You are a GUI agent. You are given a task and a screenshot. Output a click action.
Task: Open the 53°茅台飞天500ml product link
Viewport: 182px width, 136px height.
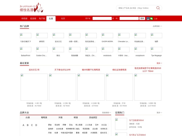[x=137, y=135]
